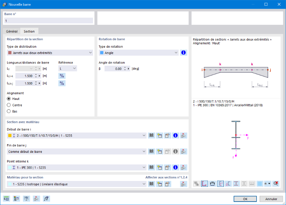Click the monitor display icon at dialog bottom
This screenshot has width=286, height=205.
coord(26,199)
